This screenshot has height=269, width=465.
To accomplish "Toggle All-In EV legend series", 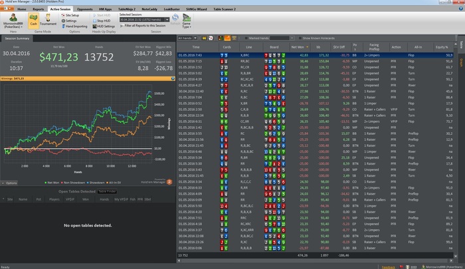I will coord(114,183).
